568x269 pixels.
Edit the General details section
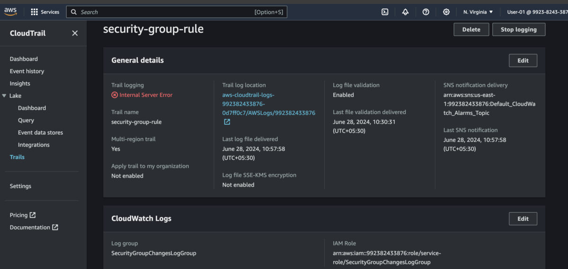(523, 61)
